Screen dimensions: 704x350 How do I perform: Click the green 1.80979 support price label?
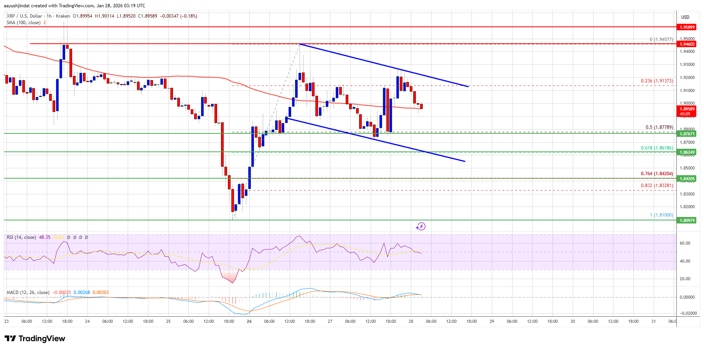686,220
